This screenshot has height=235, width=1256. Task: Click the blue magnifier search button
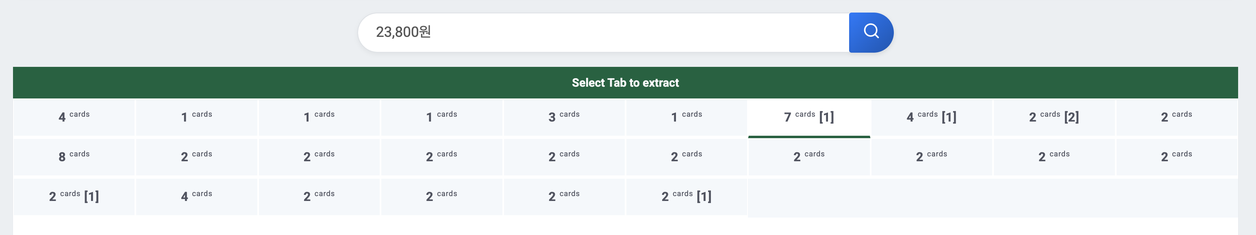(x=871, y=32)
